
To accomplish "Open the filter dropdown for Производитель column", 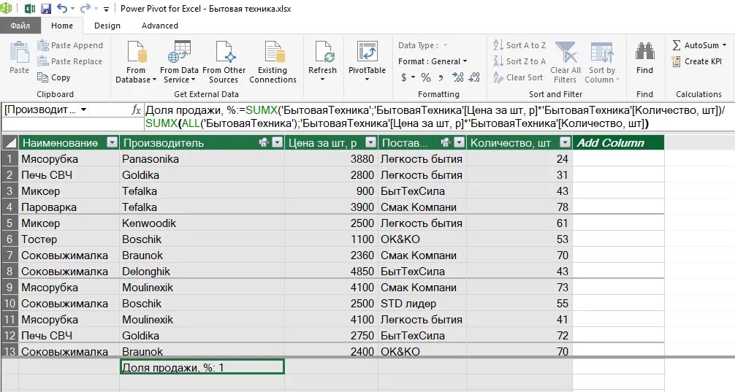I will coord(278,143).
